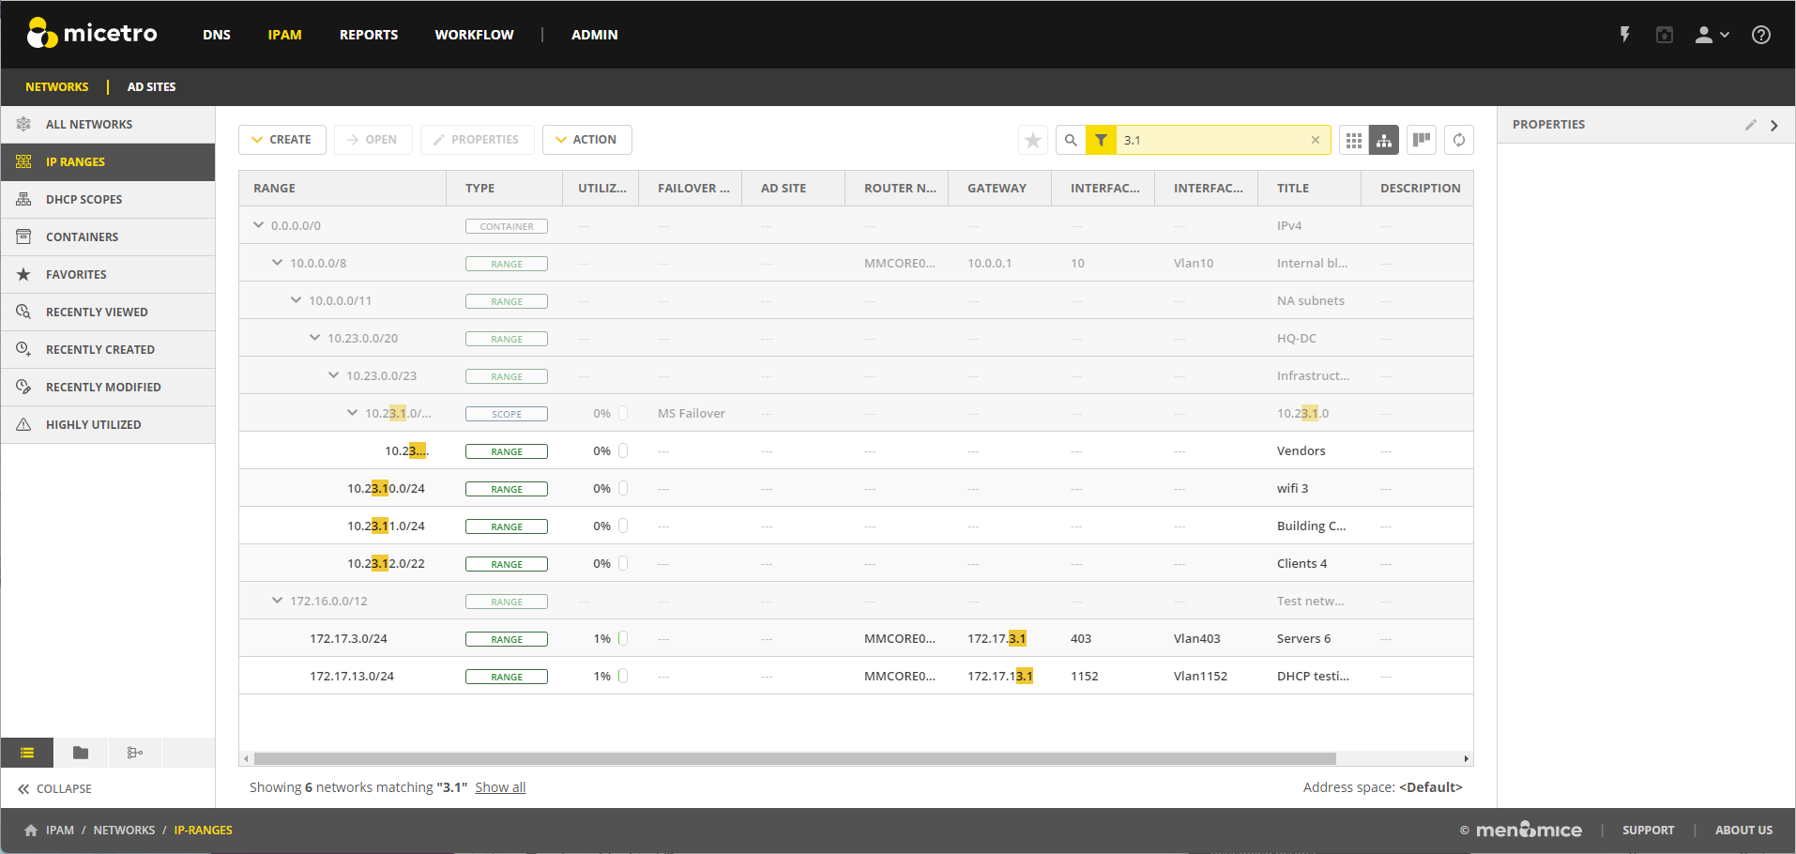Click the favorites star icon in toolbar

click(1033, 140)
